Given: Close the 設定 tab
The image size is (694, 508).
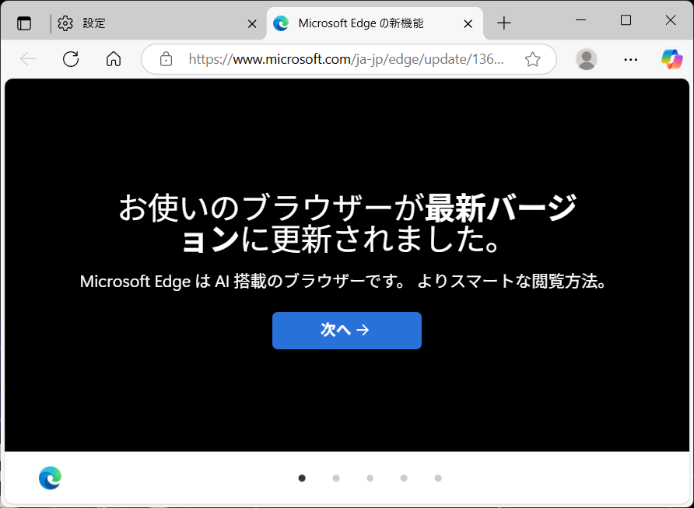Looking at the screenshot, I should click(x=252, y=23).
